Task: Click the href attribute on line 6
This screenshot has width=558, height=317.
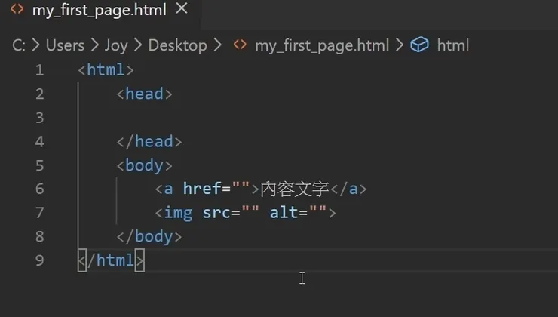Action: coord(201,189)
